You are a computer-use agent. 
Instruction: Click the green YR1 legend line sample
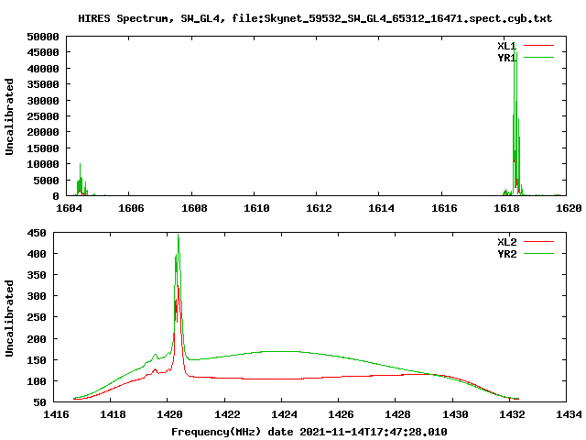(538, 57)
